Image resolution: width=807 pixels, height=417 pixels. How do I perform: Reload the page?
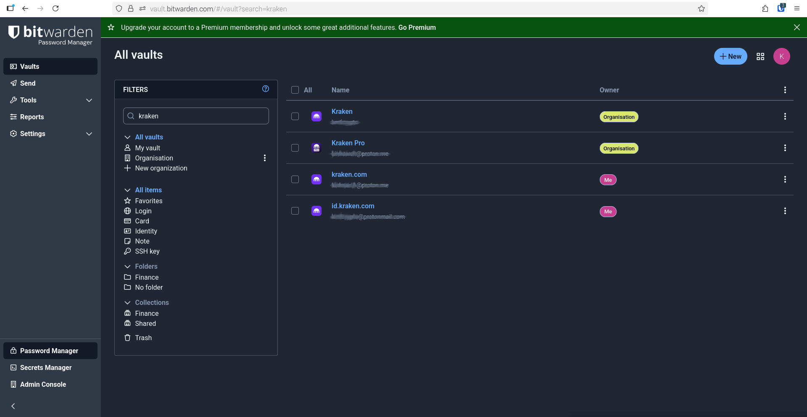tap(55, 8)
